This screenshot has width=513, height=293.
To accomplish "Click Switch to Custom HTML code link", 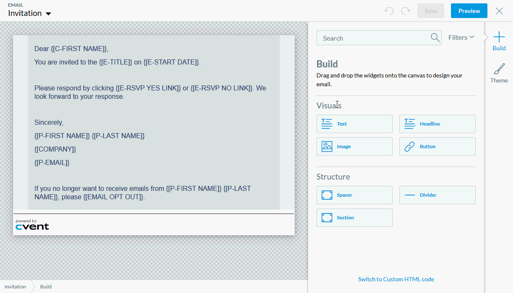I will pos(396,279).
